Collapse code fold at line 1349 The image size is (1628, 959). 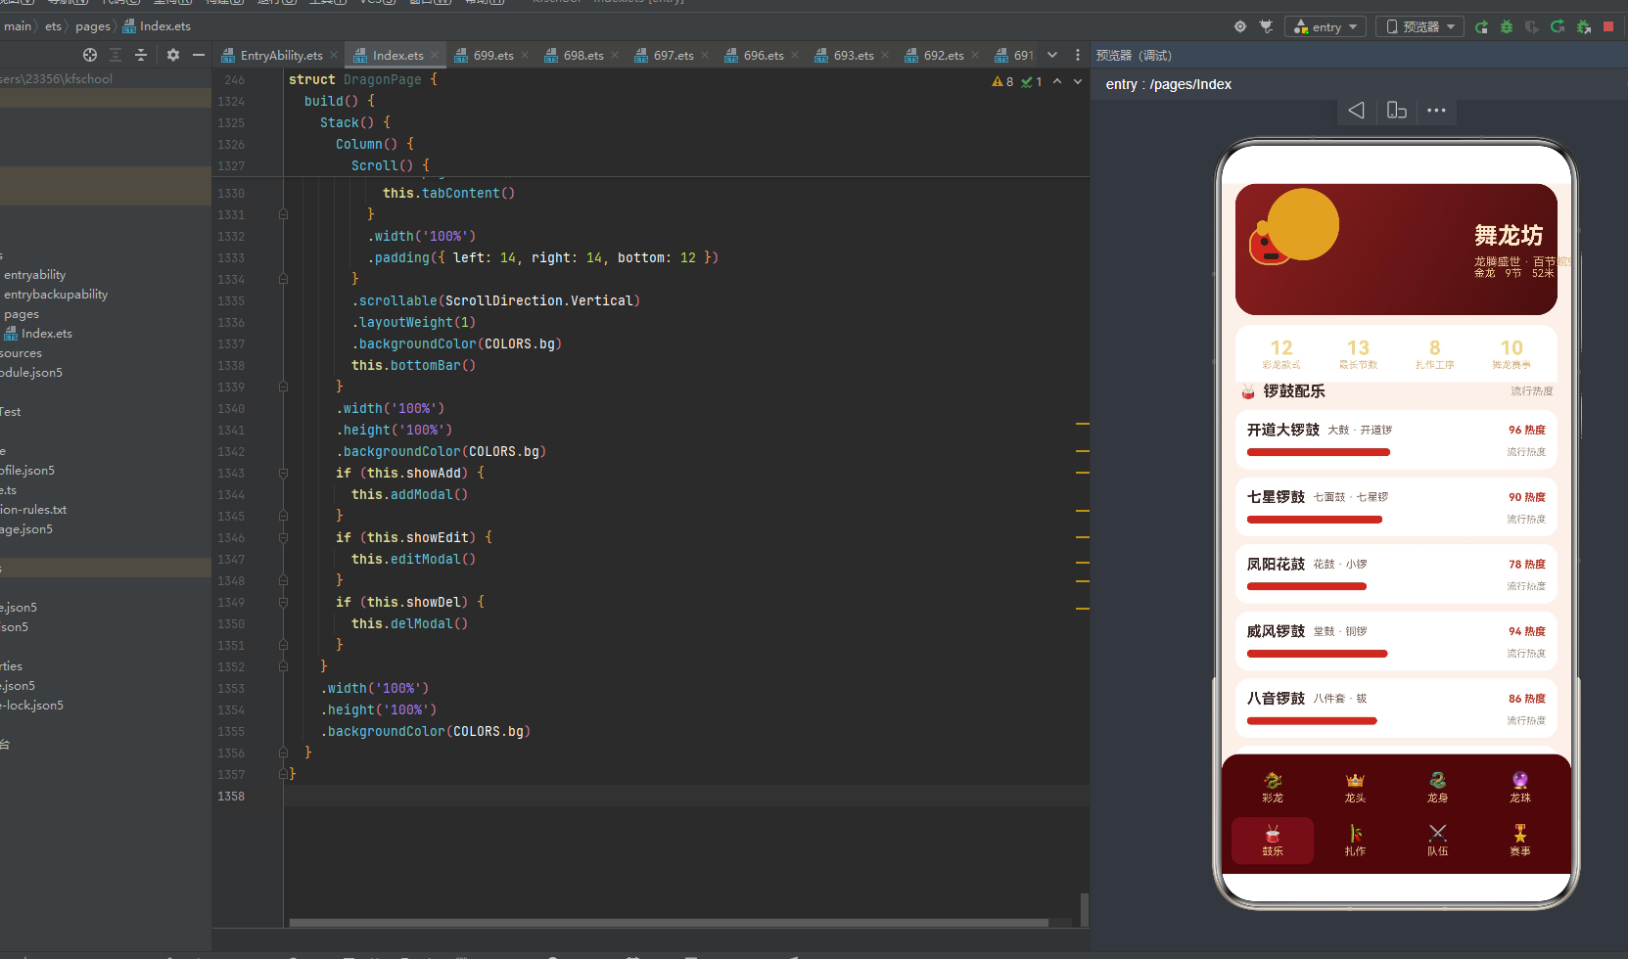pos(283,602)
